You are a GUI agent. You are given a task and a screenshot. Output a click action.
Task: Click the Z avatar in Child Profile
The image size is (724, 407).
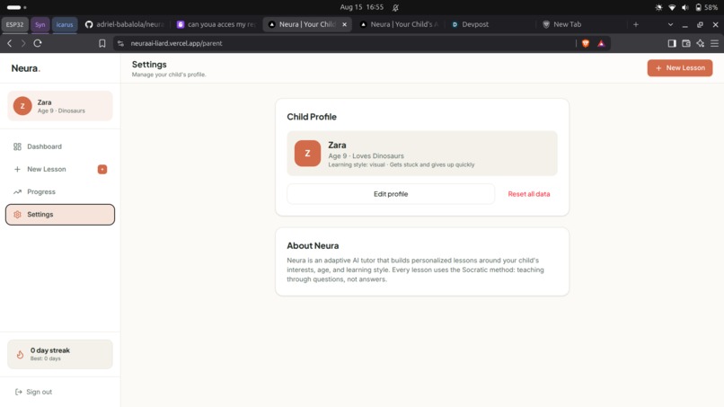(x=307, y=154)
